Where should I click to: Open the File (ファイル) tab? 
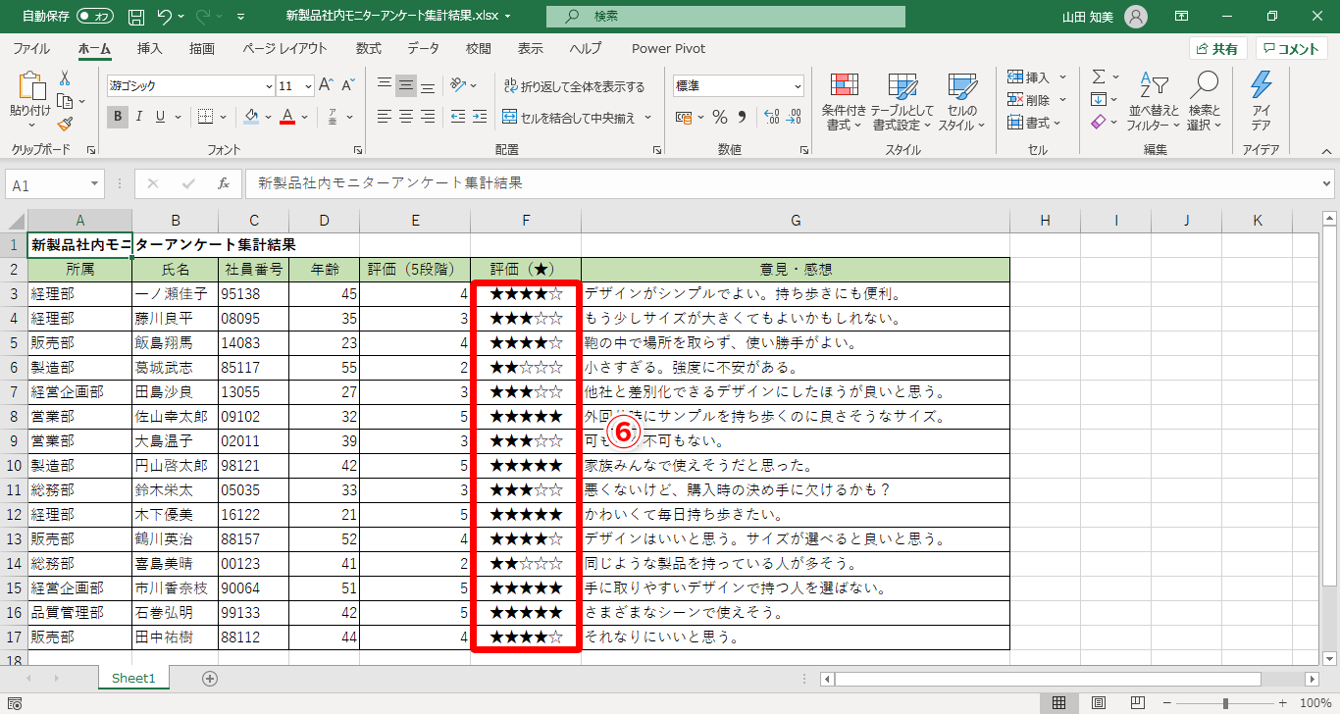pos(31,48)
